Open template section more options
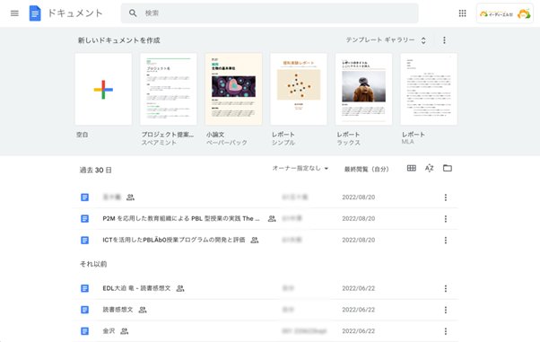Screen dimensions: 540x342 444,40
